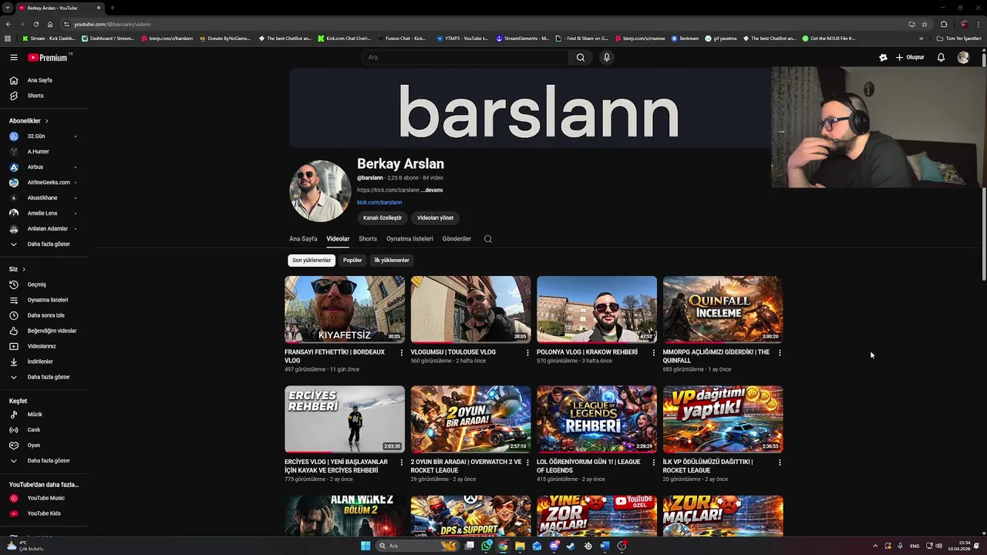Screen dimensions: 987x555
Task: Expand subscriptions Daha fazla göster
Action: point(44,244)
